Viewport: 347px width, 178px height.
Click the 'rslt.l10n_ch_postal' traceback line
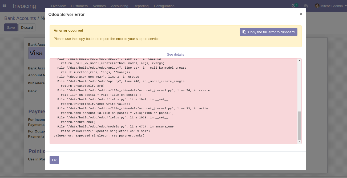[x=101, y=95]
